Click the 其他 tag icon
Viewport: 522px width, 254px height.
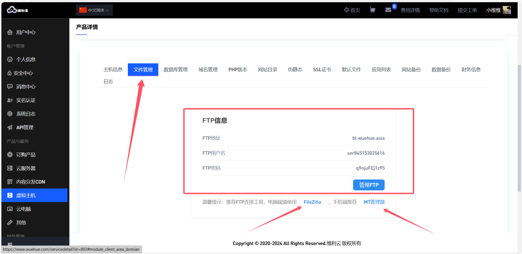(10, 222)
